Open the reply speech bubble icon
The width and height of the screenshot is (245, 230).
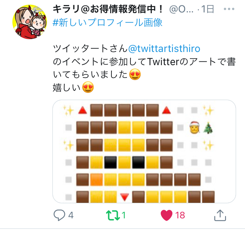(x=59, y=215)
